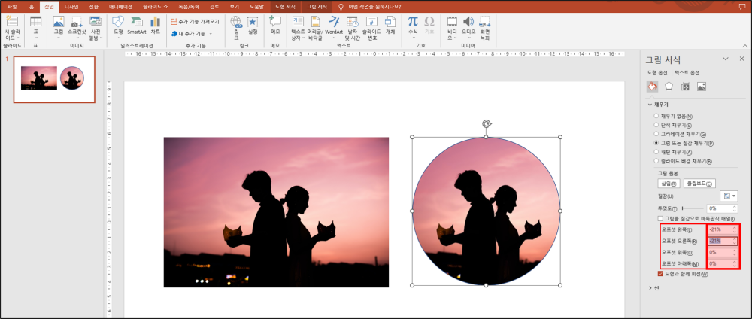Click the 도형 (Shapes) icon
The height and width of the screenshot is (319, 752).
[x=118, y=22]
